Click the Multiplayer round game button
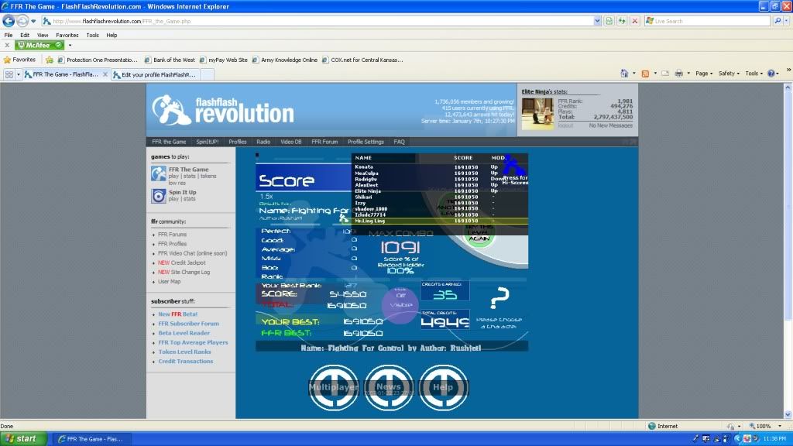This screenshot has width=793, height=446. [x=334, y=386]
